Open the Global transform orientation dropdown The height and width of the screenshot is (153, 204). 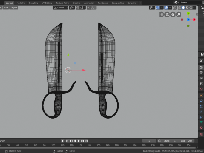(x=60, y=8)
